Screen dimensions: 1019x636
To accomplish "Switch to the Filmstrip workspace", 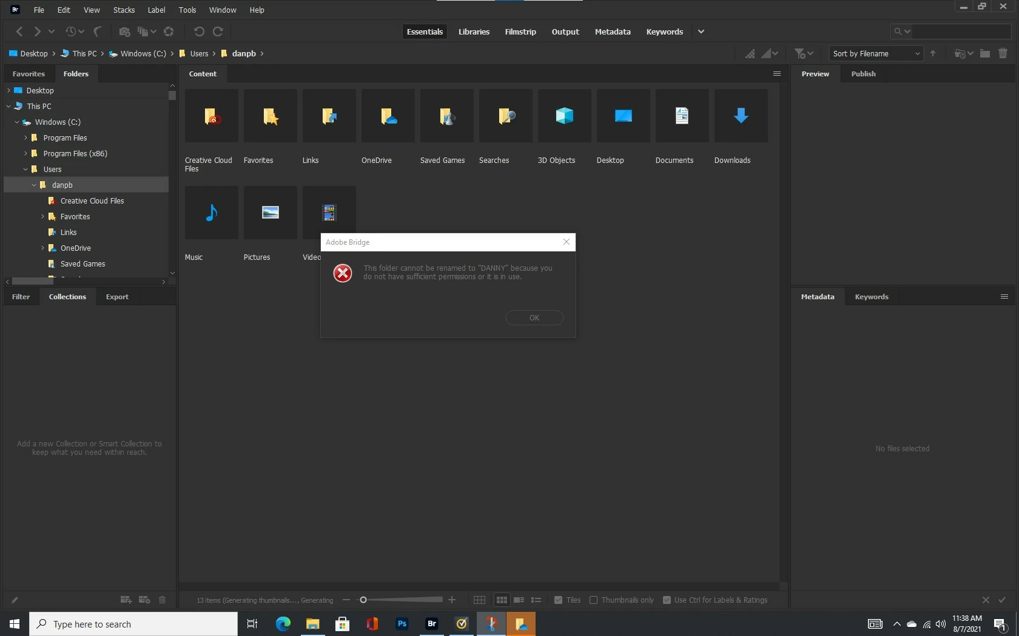I will click(x=520, y=31).
